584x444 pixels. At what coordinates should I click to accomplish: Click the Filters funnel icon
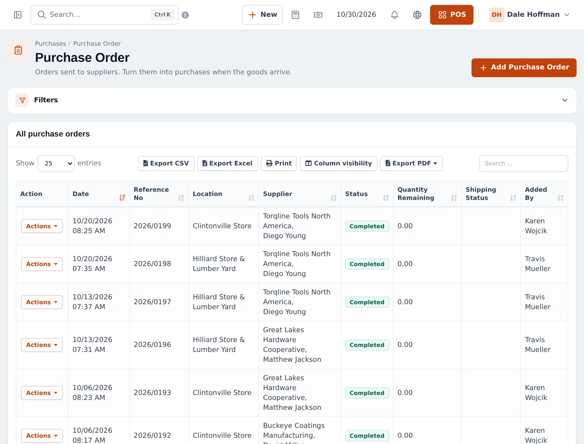tap(22, 100)
